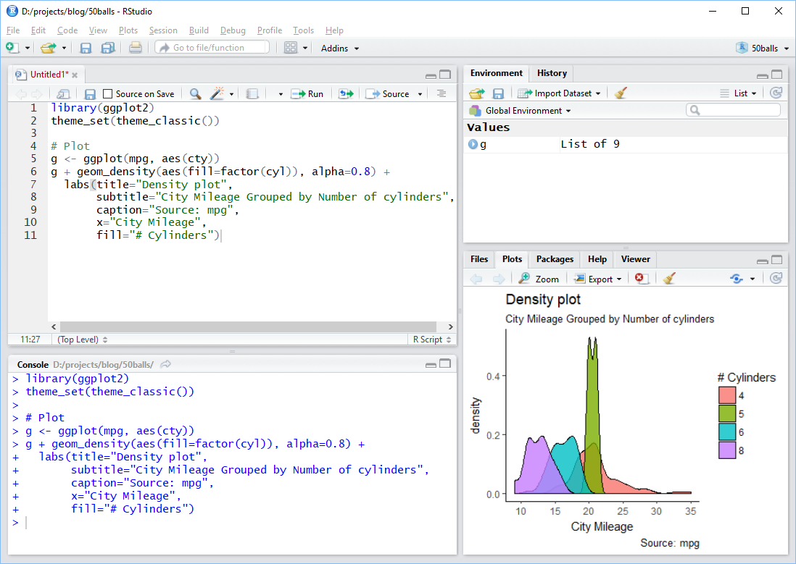
Task: Click the compile report notebook icon
Action: click(252, 93)
